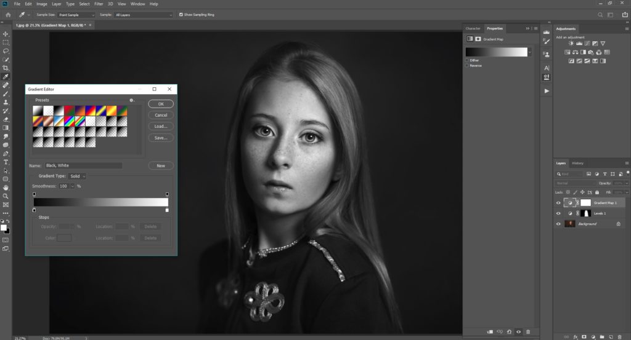Viewport: 631px width, 340px height.
Task: Select the Lasso tool
Action: (6, 52)
